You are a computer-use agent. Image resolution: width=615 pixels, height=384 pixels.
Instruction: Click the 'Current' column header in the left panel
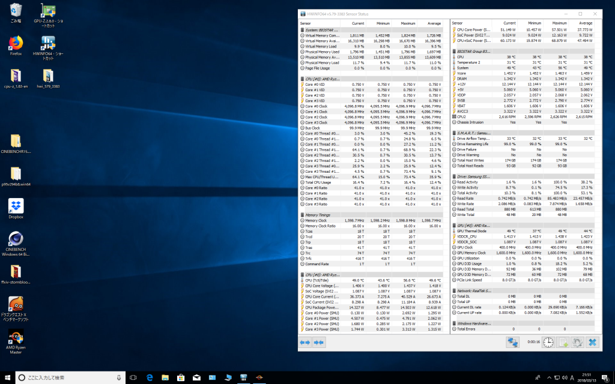(x=357, y=23)
